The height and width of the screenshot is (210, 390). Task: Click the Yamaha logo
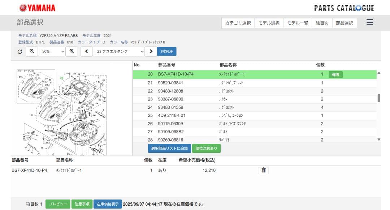(38, 8)
